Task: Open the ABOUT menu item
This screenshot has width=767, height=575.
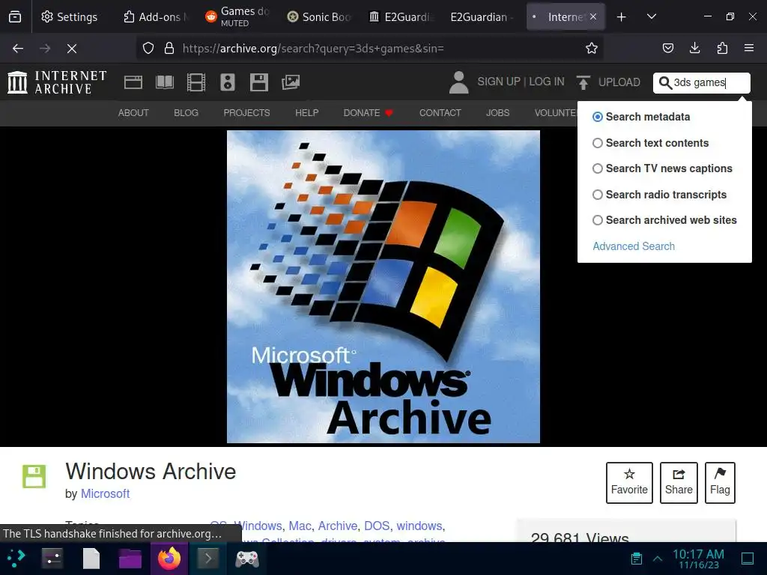Action: pyautogui.click(x=133, y=113)
